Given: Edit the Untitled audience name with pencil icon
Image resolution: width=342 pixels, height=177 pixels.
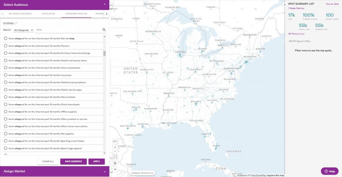Looking at the screenshot, I should click(16, 23).
